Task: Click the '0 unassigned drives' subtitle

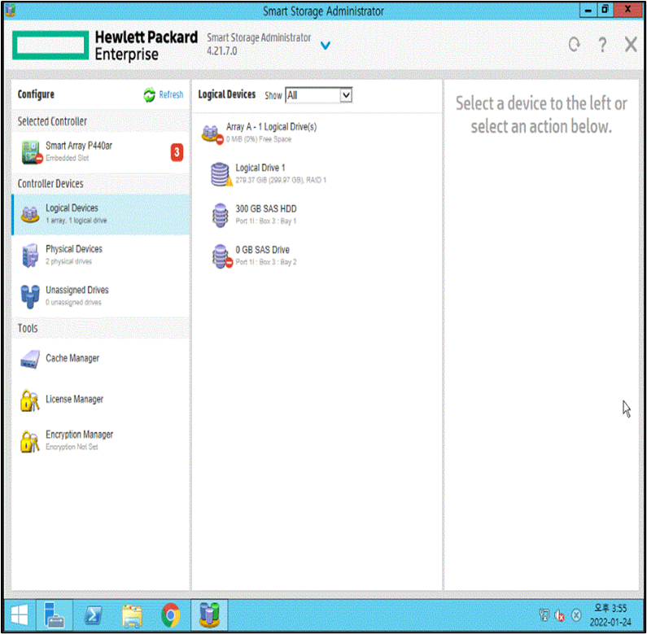Action: [73, 303]
